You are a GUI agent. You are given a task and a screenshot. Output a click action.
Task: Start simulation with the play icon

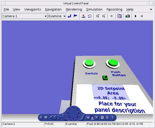(136, 16)
